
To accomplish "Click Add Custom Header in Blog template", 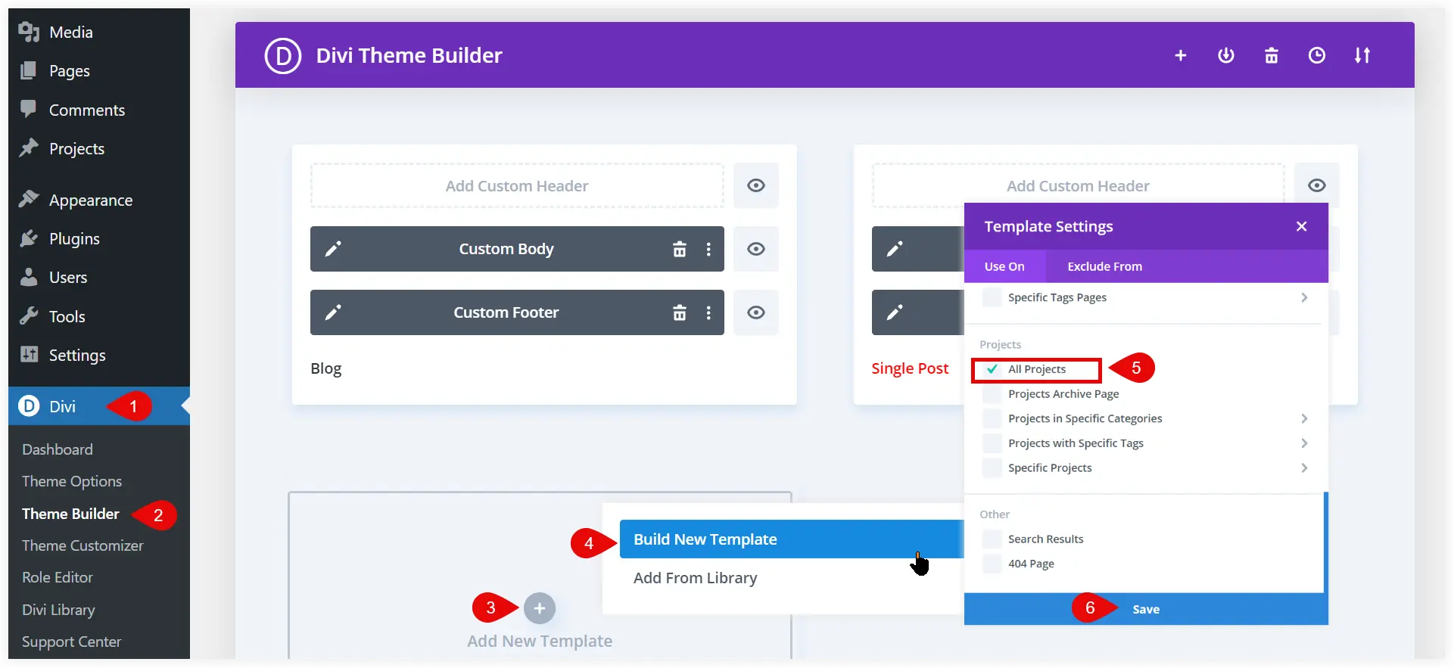I will pos(517,186).
